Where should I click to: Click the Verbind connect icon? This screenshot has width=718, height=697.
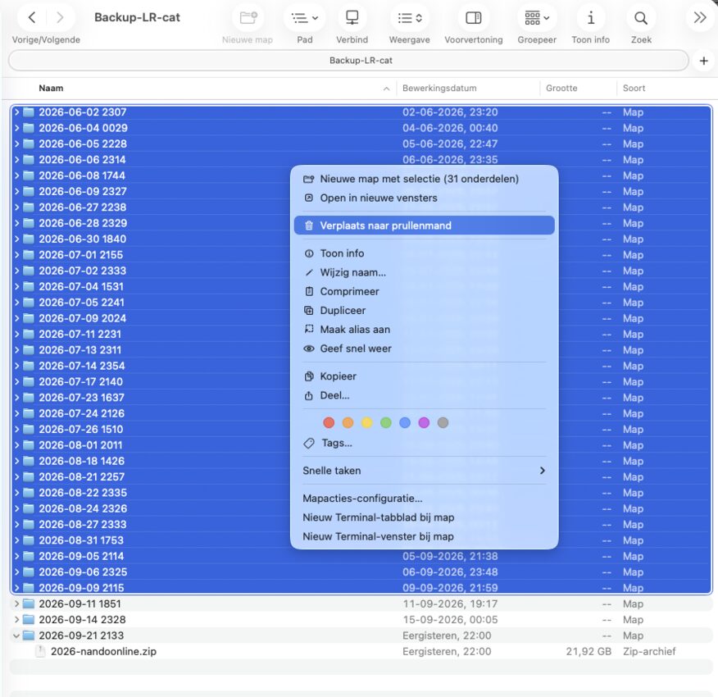(x=352, y=18)
